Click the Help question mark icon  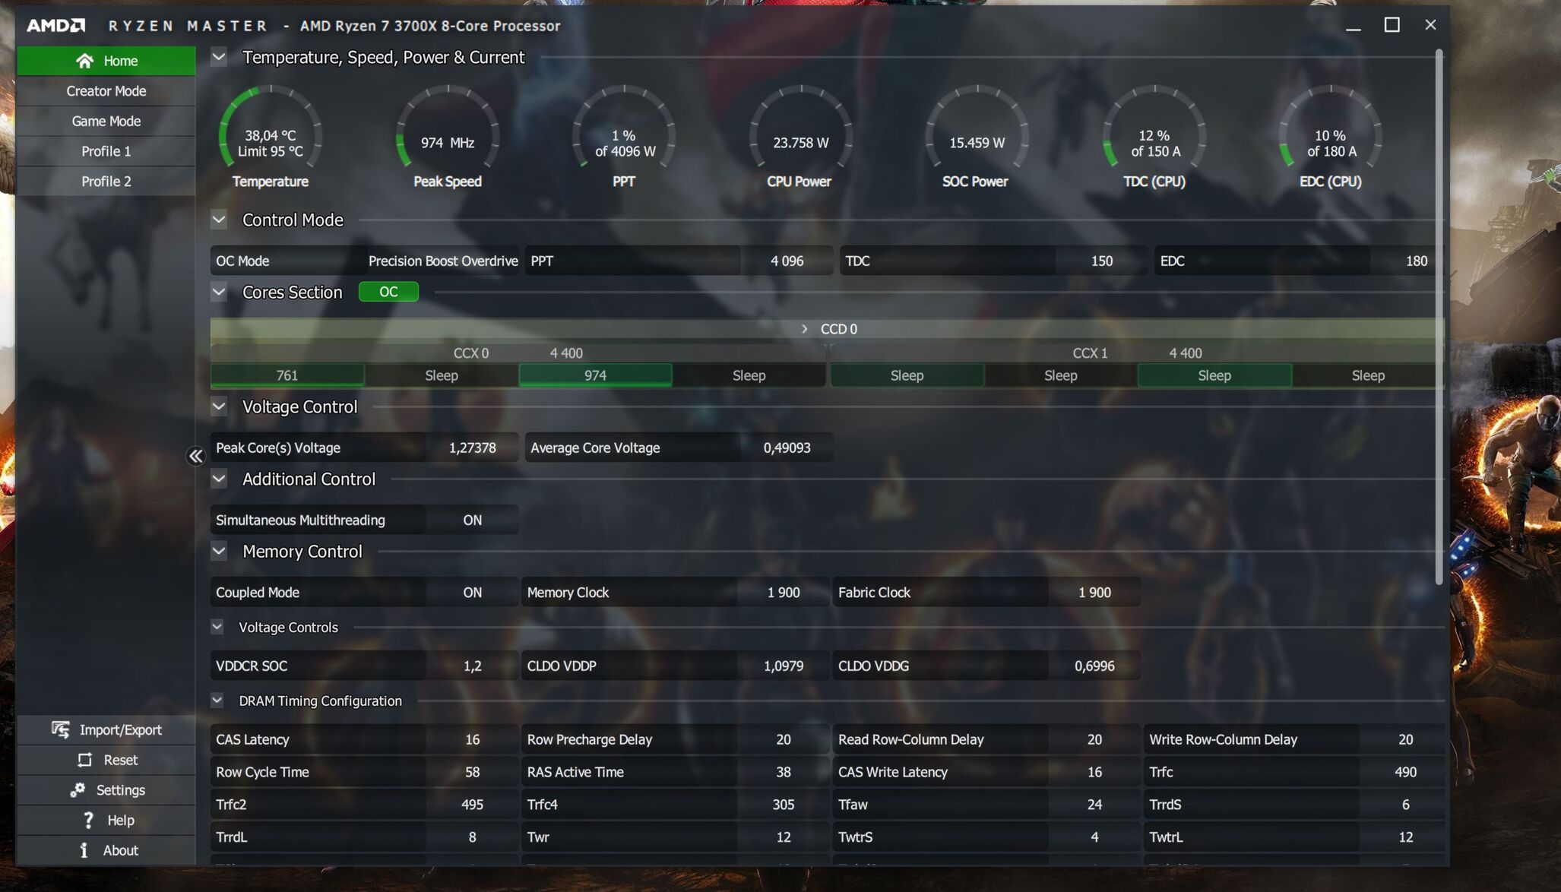coord(89,820)
